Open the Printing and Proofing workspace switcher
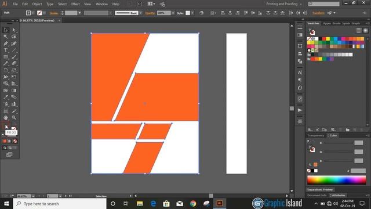 pyautogui.click(x=284, y=4)
